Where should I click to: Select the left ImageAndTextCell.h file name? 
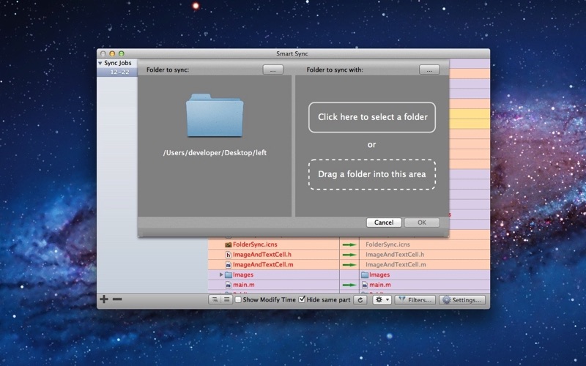[x=262, y=255]
